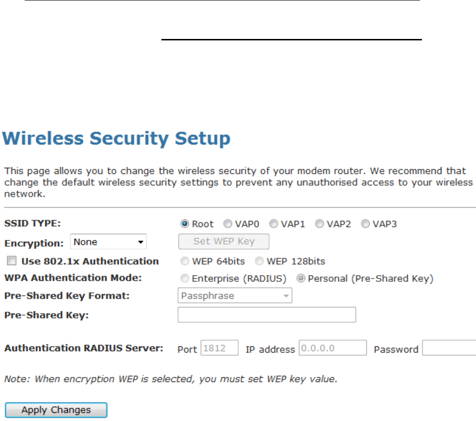Focus the RADIUS Password field

[x=449, y=348]
